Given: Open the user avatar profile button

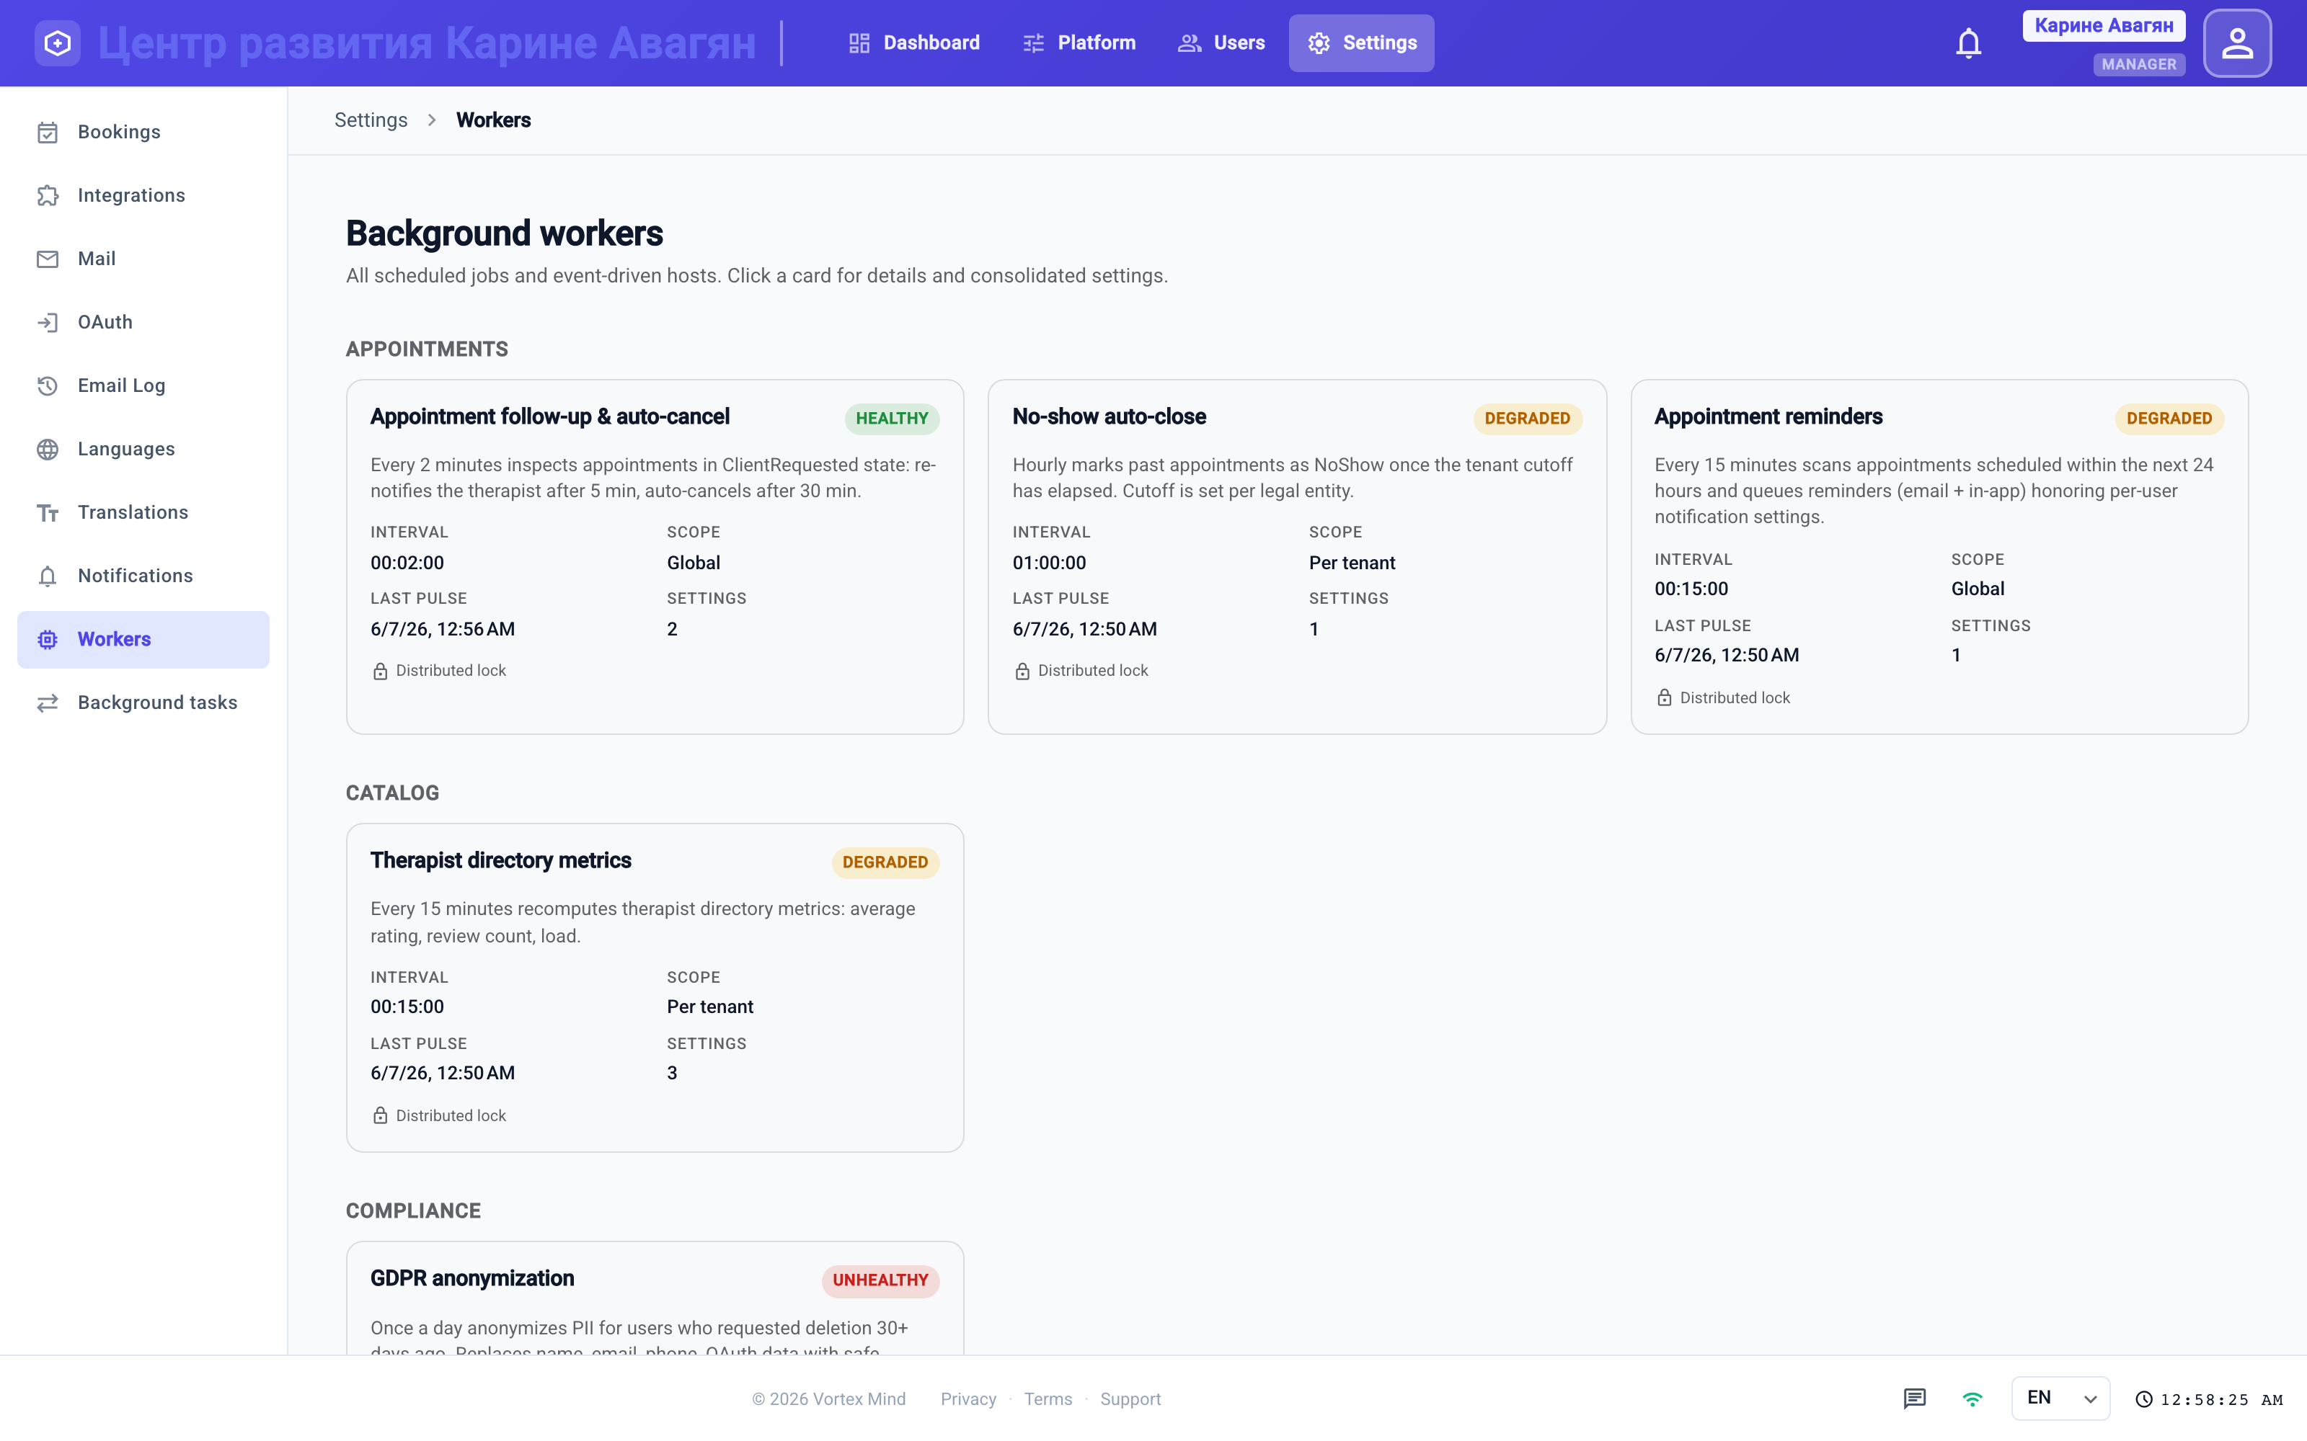Looking at the screenshot, I should click(2236, 43).
